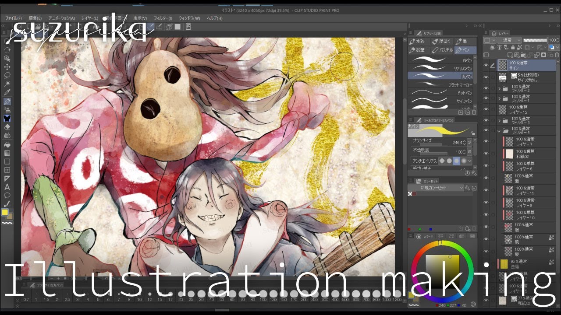Select the Gradient tool
Viewport: 561px width, 315px height.
pos(7,153)
